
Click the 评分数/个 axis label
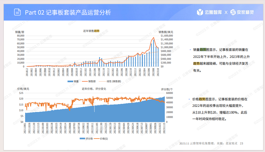(x=167, y=89)
